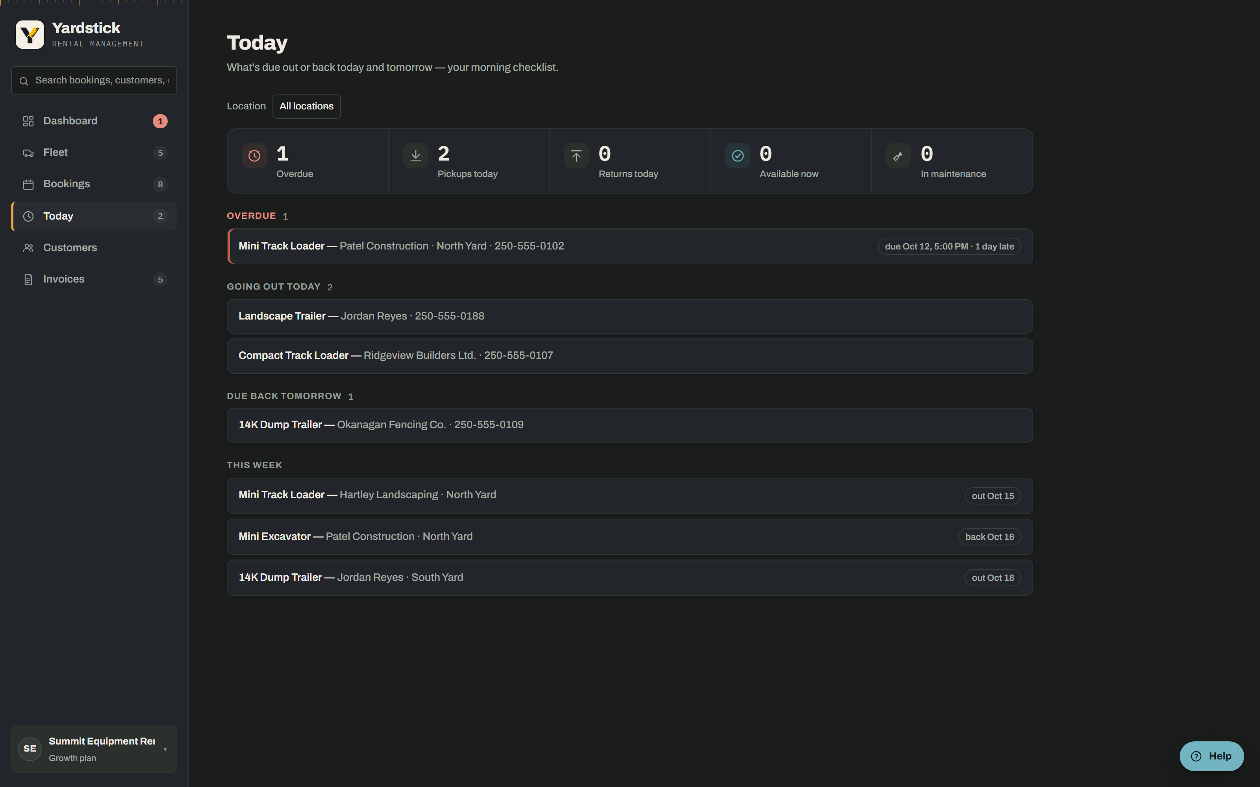
Task: Click the Help button
Action: [1212, 756]
